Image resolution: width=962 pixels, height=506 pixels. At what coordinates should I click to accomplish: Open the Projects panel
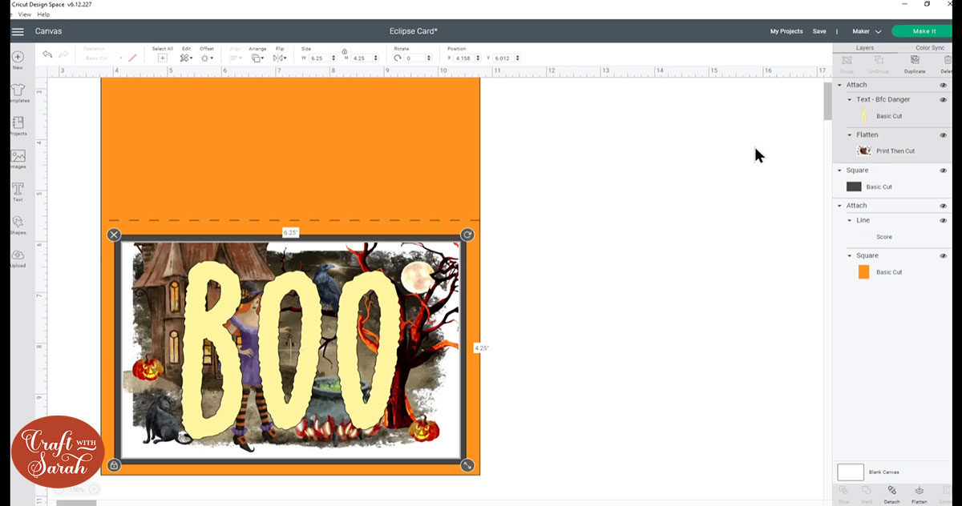(18, 125)
